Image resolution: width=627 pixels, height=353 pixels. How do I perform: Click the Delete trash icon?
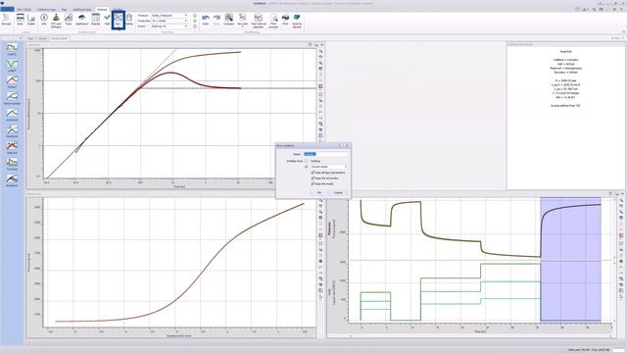[129, 19]
